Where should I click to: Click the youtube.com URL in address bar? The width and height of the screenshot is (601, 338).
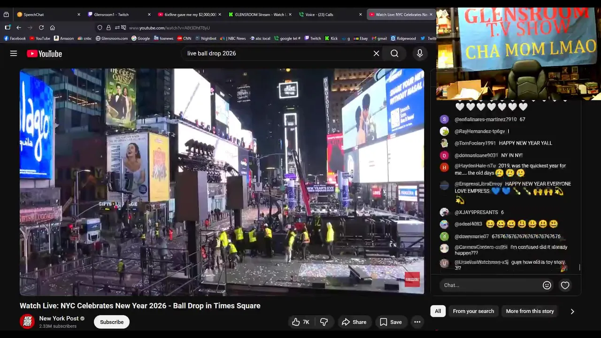tap(170, 28)
